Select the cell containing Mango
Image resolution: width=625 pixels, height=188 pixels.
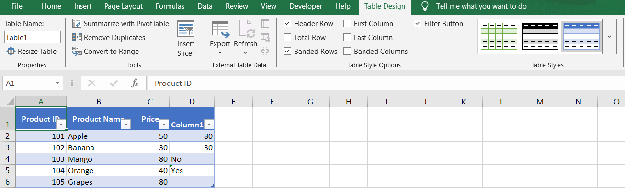click(x=99, y=159)
